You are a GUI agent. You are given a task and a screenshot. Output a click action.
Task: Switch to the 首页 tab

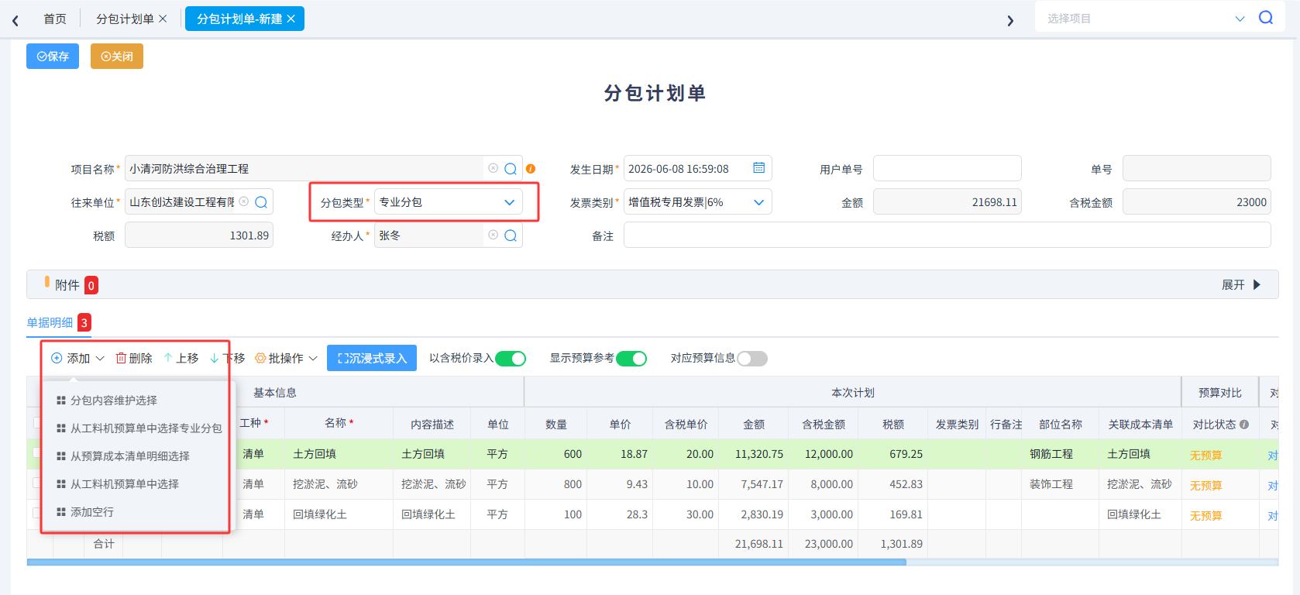(x=55, y=19)
